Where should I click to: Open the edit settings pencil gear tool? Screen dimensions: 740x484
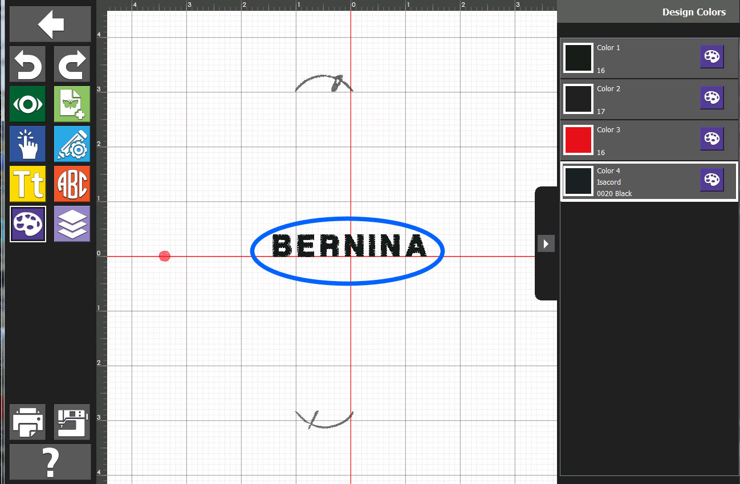coord(72,144)
